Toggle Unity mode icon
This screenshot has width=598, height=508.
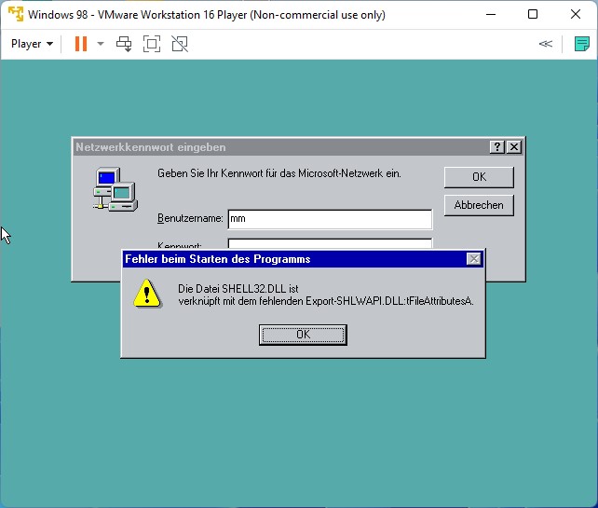[180, 44]
